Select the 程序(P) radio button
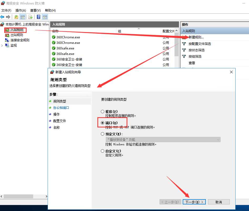This screenshot has width=249, height=211. [103, 112]
